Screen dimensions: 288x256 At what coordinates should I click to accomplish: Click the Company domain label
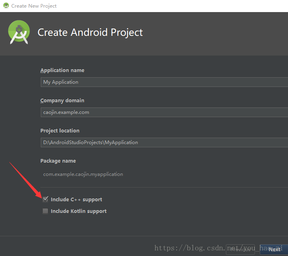coord(62,101)
